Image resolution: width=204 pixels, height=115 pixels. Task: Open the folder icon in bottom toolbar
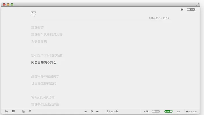(x=6, y=111)
